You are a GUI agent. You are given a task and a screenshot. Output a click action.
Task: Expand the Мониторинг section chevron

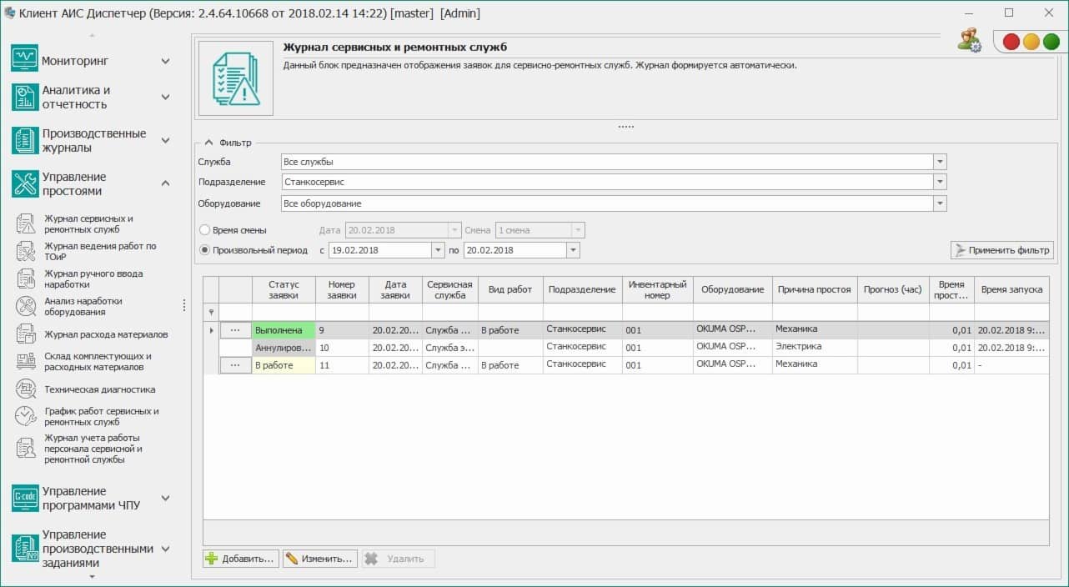tap(165, 61)
